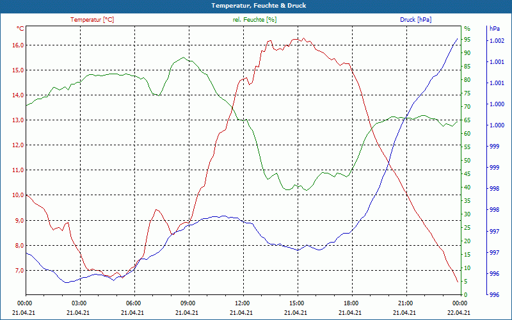Click the 10,0 temperature axis value
Screen dimensions: 512x320
19,195
